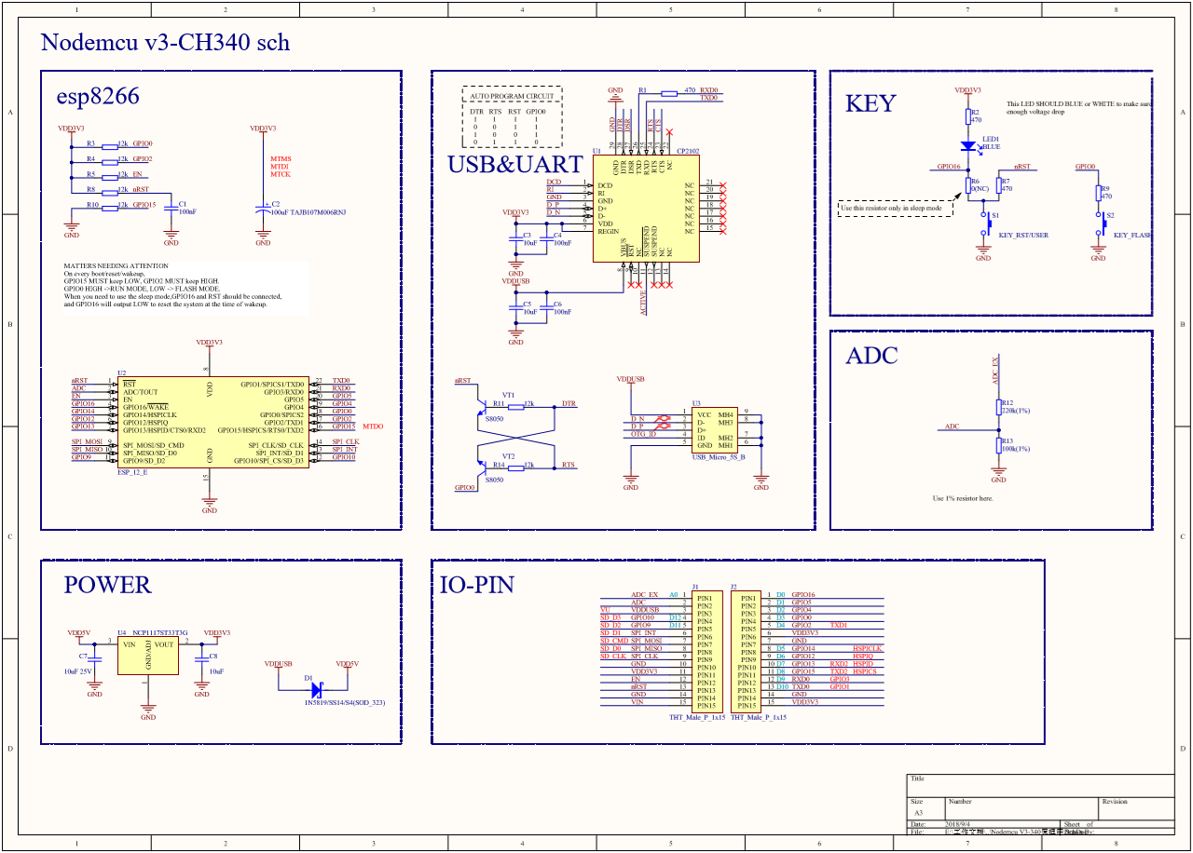The width and height of the screenshot is (1193, 853).
Task: Select capacitor C6 100nF symbol
Action: pos(546,306)
